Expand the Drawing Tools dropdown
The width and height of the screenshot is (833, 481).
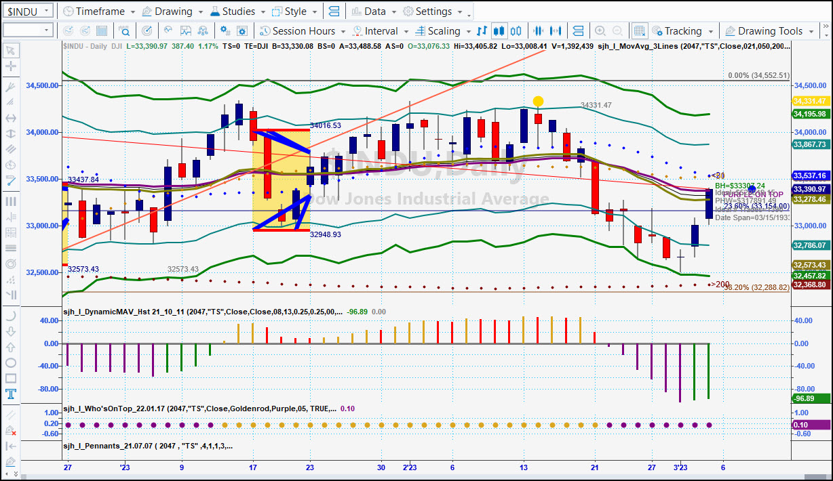(x=811, y=31)
